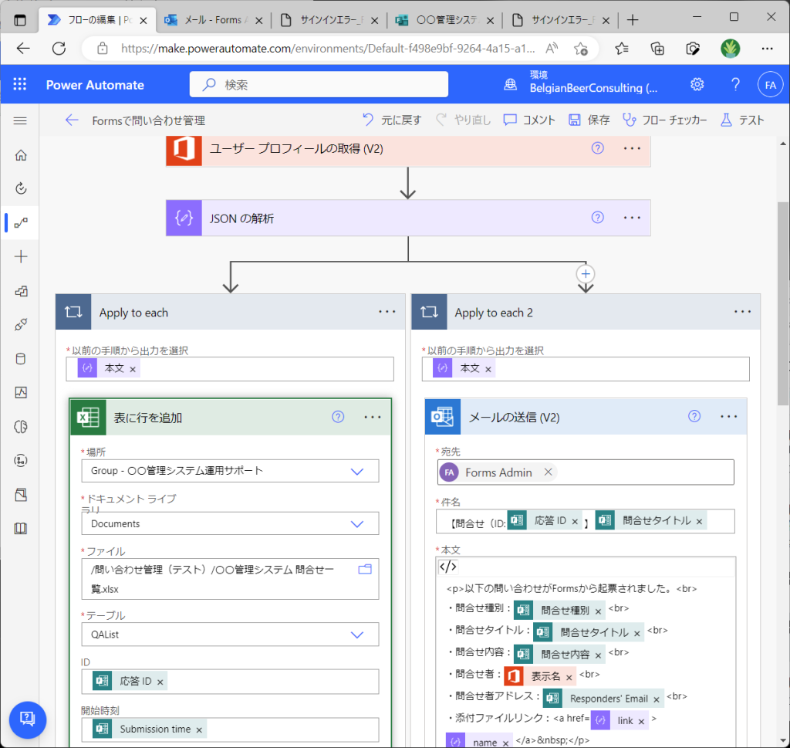Expand the テーブル QAList dropdown
Viewport: 790px width, 748px height.
click(x=357, y=635)
